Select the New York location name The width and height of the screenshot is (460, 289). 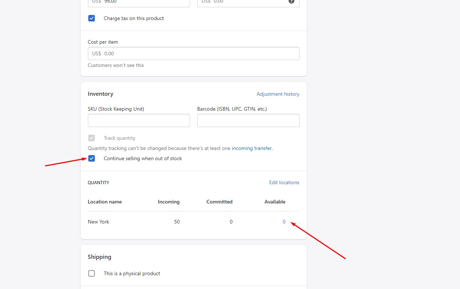pos(98,222)
